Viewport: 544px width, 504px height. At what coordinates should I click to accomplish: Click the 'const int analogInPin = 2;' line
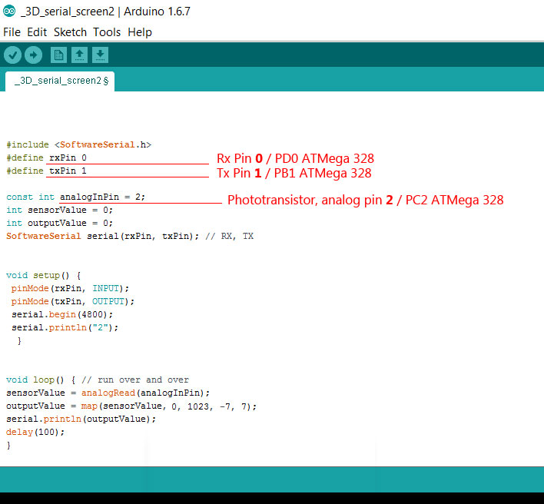(x=75, y=197)
